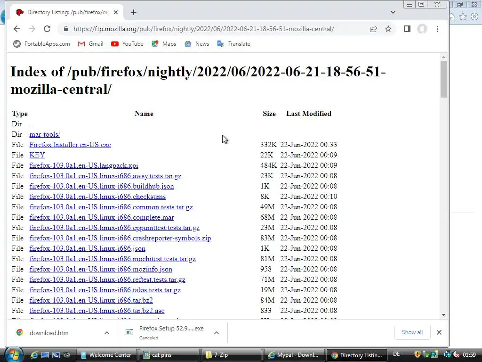The image size is (482, 362).
Task: Click the Show desktop quick launch icon
Action: (45, 355)
